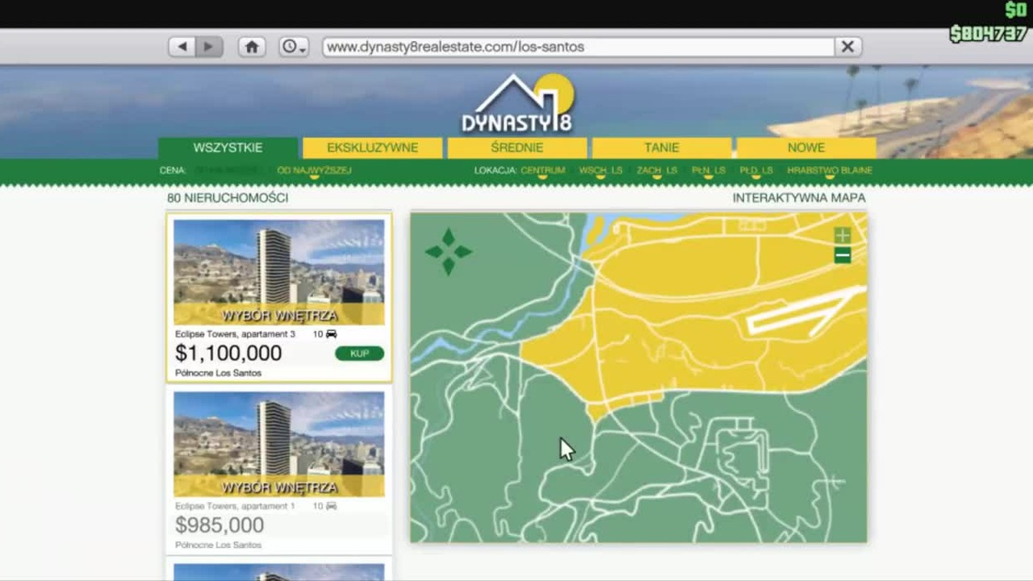Click KUP button for Eclipse Towers apartament 3
Image resolution: width=1033 pixels, height=581 pixels.
click(x=360, y=353)
